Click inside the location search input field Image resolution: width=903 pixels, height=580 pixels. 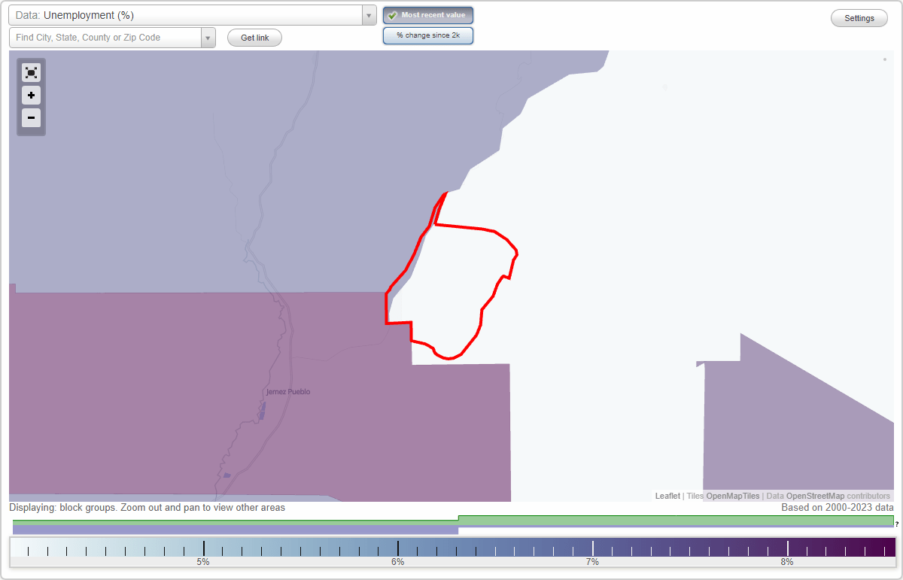coord(105,37)
